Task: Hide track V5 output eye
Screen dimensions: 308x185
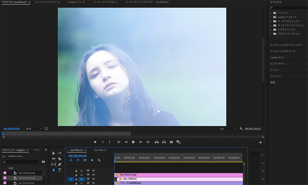Action: click(94, 171)
